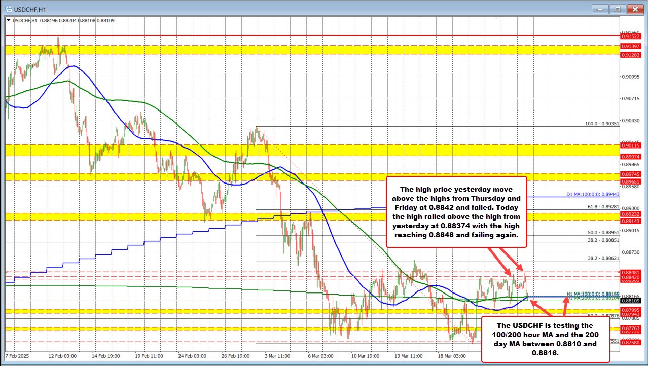Click the dashed resistance label 0.88481
This screenshot has height=366, width=648.
tap(631, 272)
